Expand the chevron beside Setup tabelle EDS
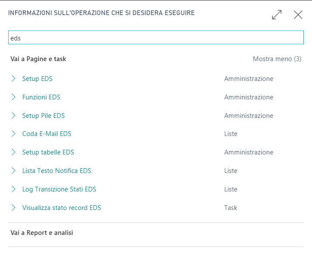This screenshot has width=312, height=253. [13, 152]
